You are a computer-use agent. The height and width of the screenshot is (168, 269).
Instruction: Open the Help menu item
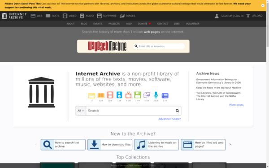(129, 24)
